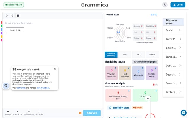Expand the Writers... item
Image resolution: width=189 pixels, height=118 pixels.
(173, 92)
